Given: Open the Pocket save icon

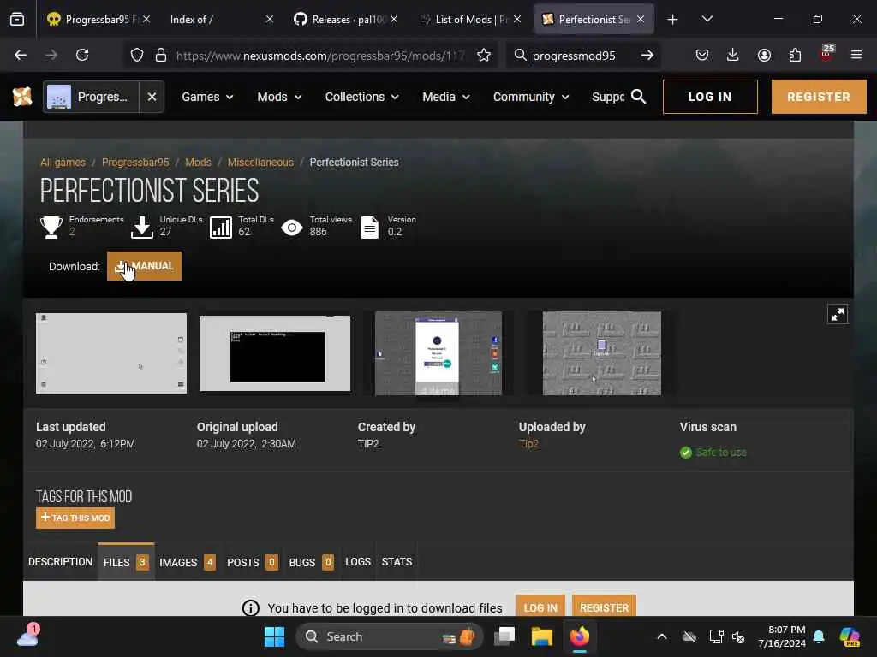Looking at the screenshot, I should (x=702, y=55).
